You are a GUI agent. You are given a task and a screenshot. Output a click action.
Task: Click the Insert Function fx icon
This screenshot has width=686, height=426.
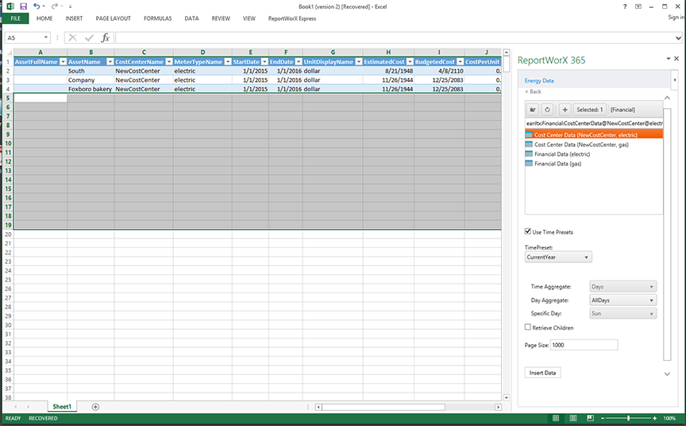click(105, 37)
